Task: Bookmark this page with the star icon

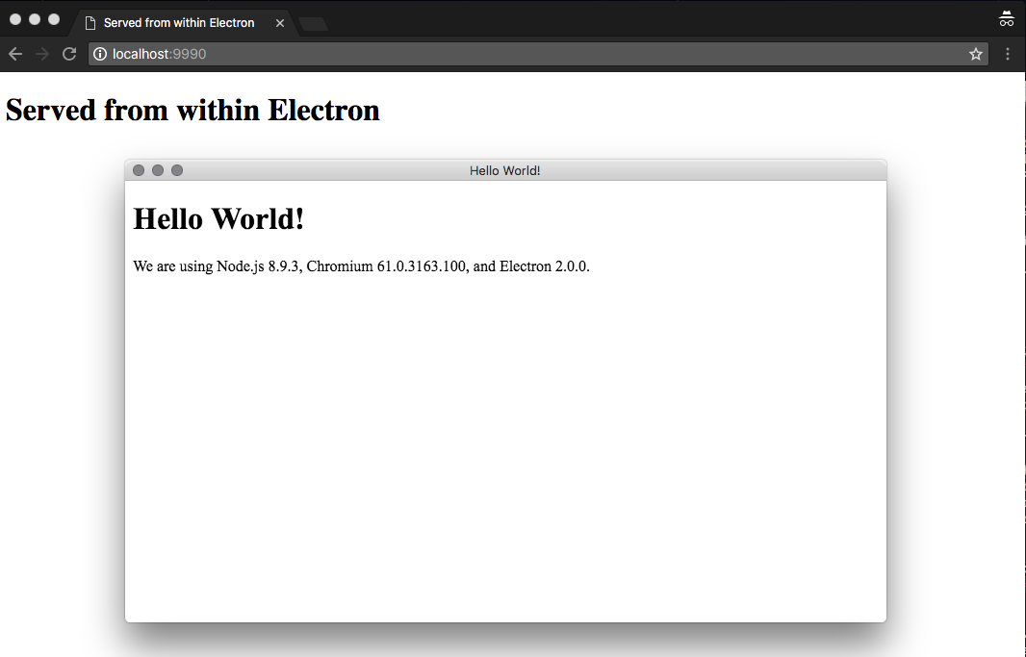Action: (976, 54)
